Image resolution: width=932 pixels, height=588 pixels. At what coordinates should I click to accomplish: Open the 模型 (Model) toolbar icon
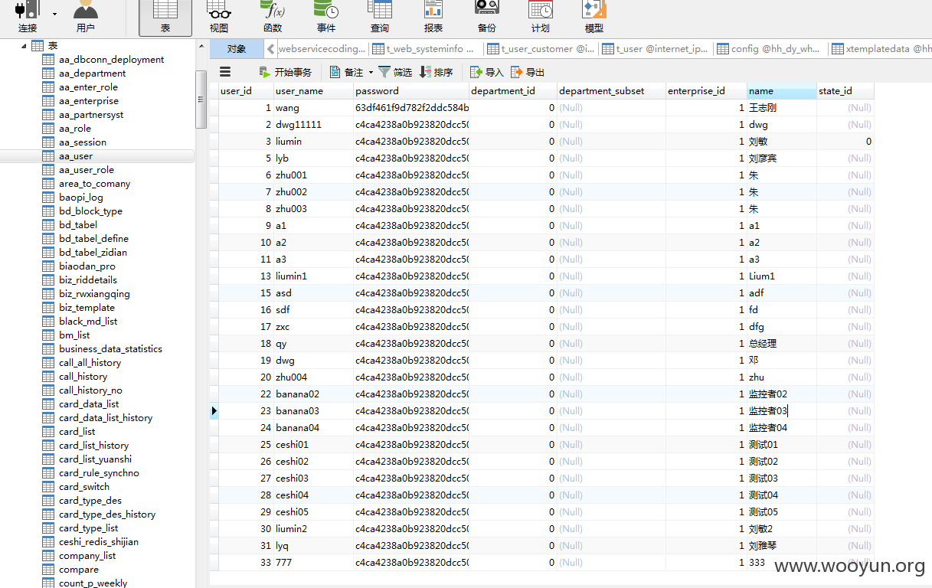(x=594, y=17)
